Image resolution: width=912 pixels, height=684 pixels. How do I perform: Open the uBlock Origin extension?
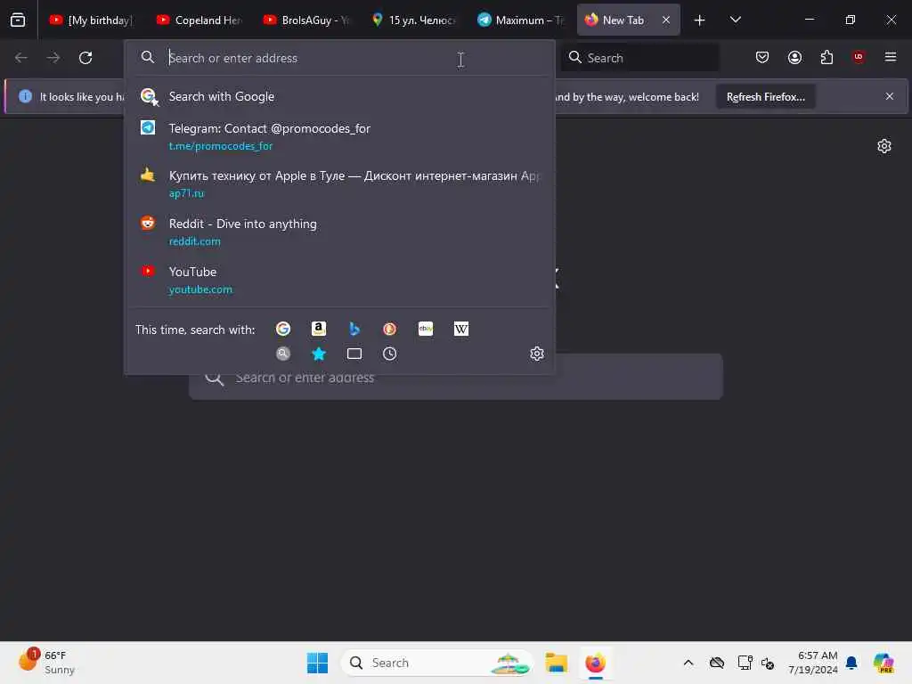pyautogui.click(x=859, y=57)
